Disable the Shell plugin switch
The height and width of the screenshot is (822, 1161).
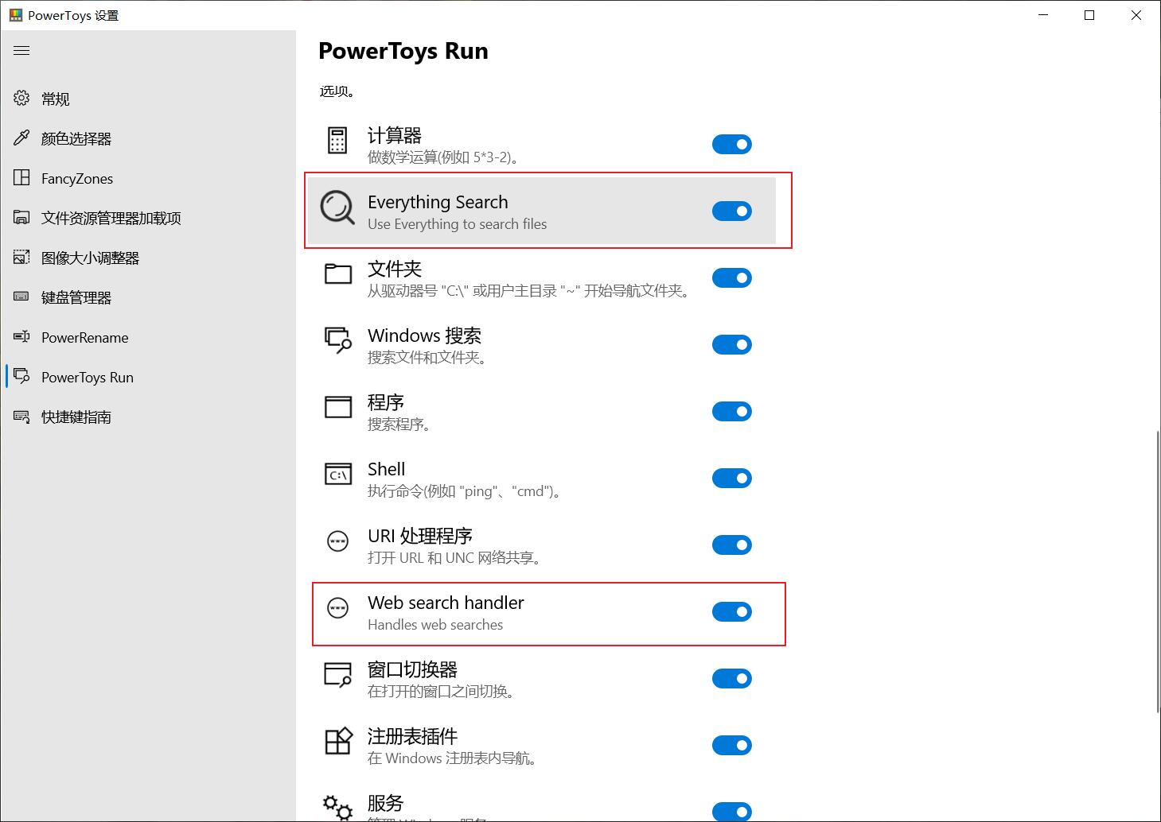[732, 478]
